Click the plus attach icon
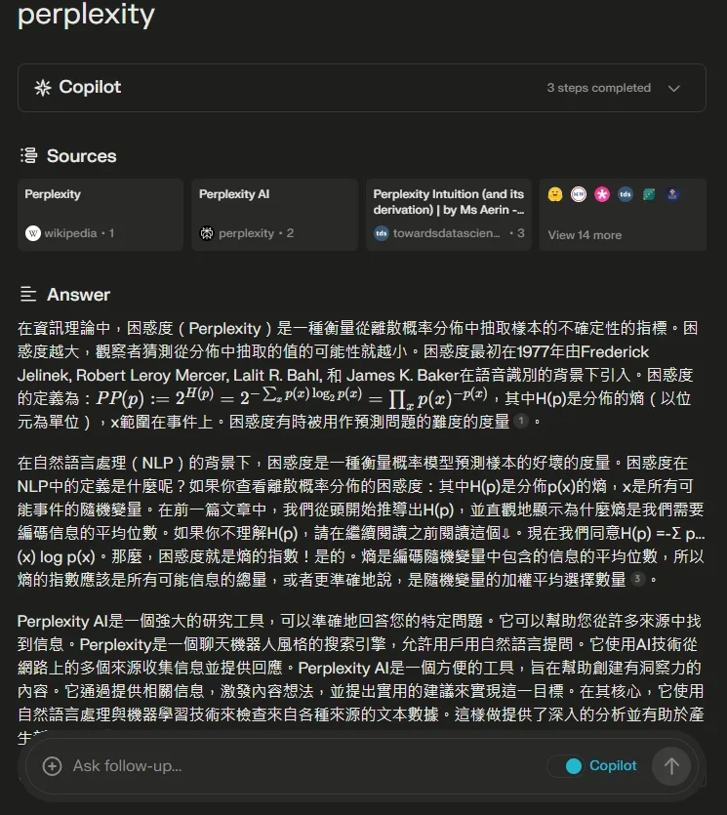The height and width of the screenshot is (815, 727). click(52, 766)
